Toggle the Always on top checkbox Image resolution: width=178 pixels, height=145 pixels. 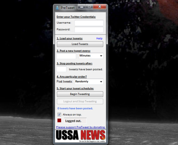tap(59, 115)
